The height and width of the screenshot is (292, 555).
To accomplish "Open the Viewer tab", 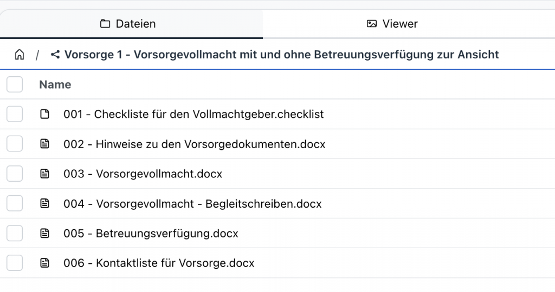I will [x=392, y=24].
